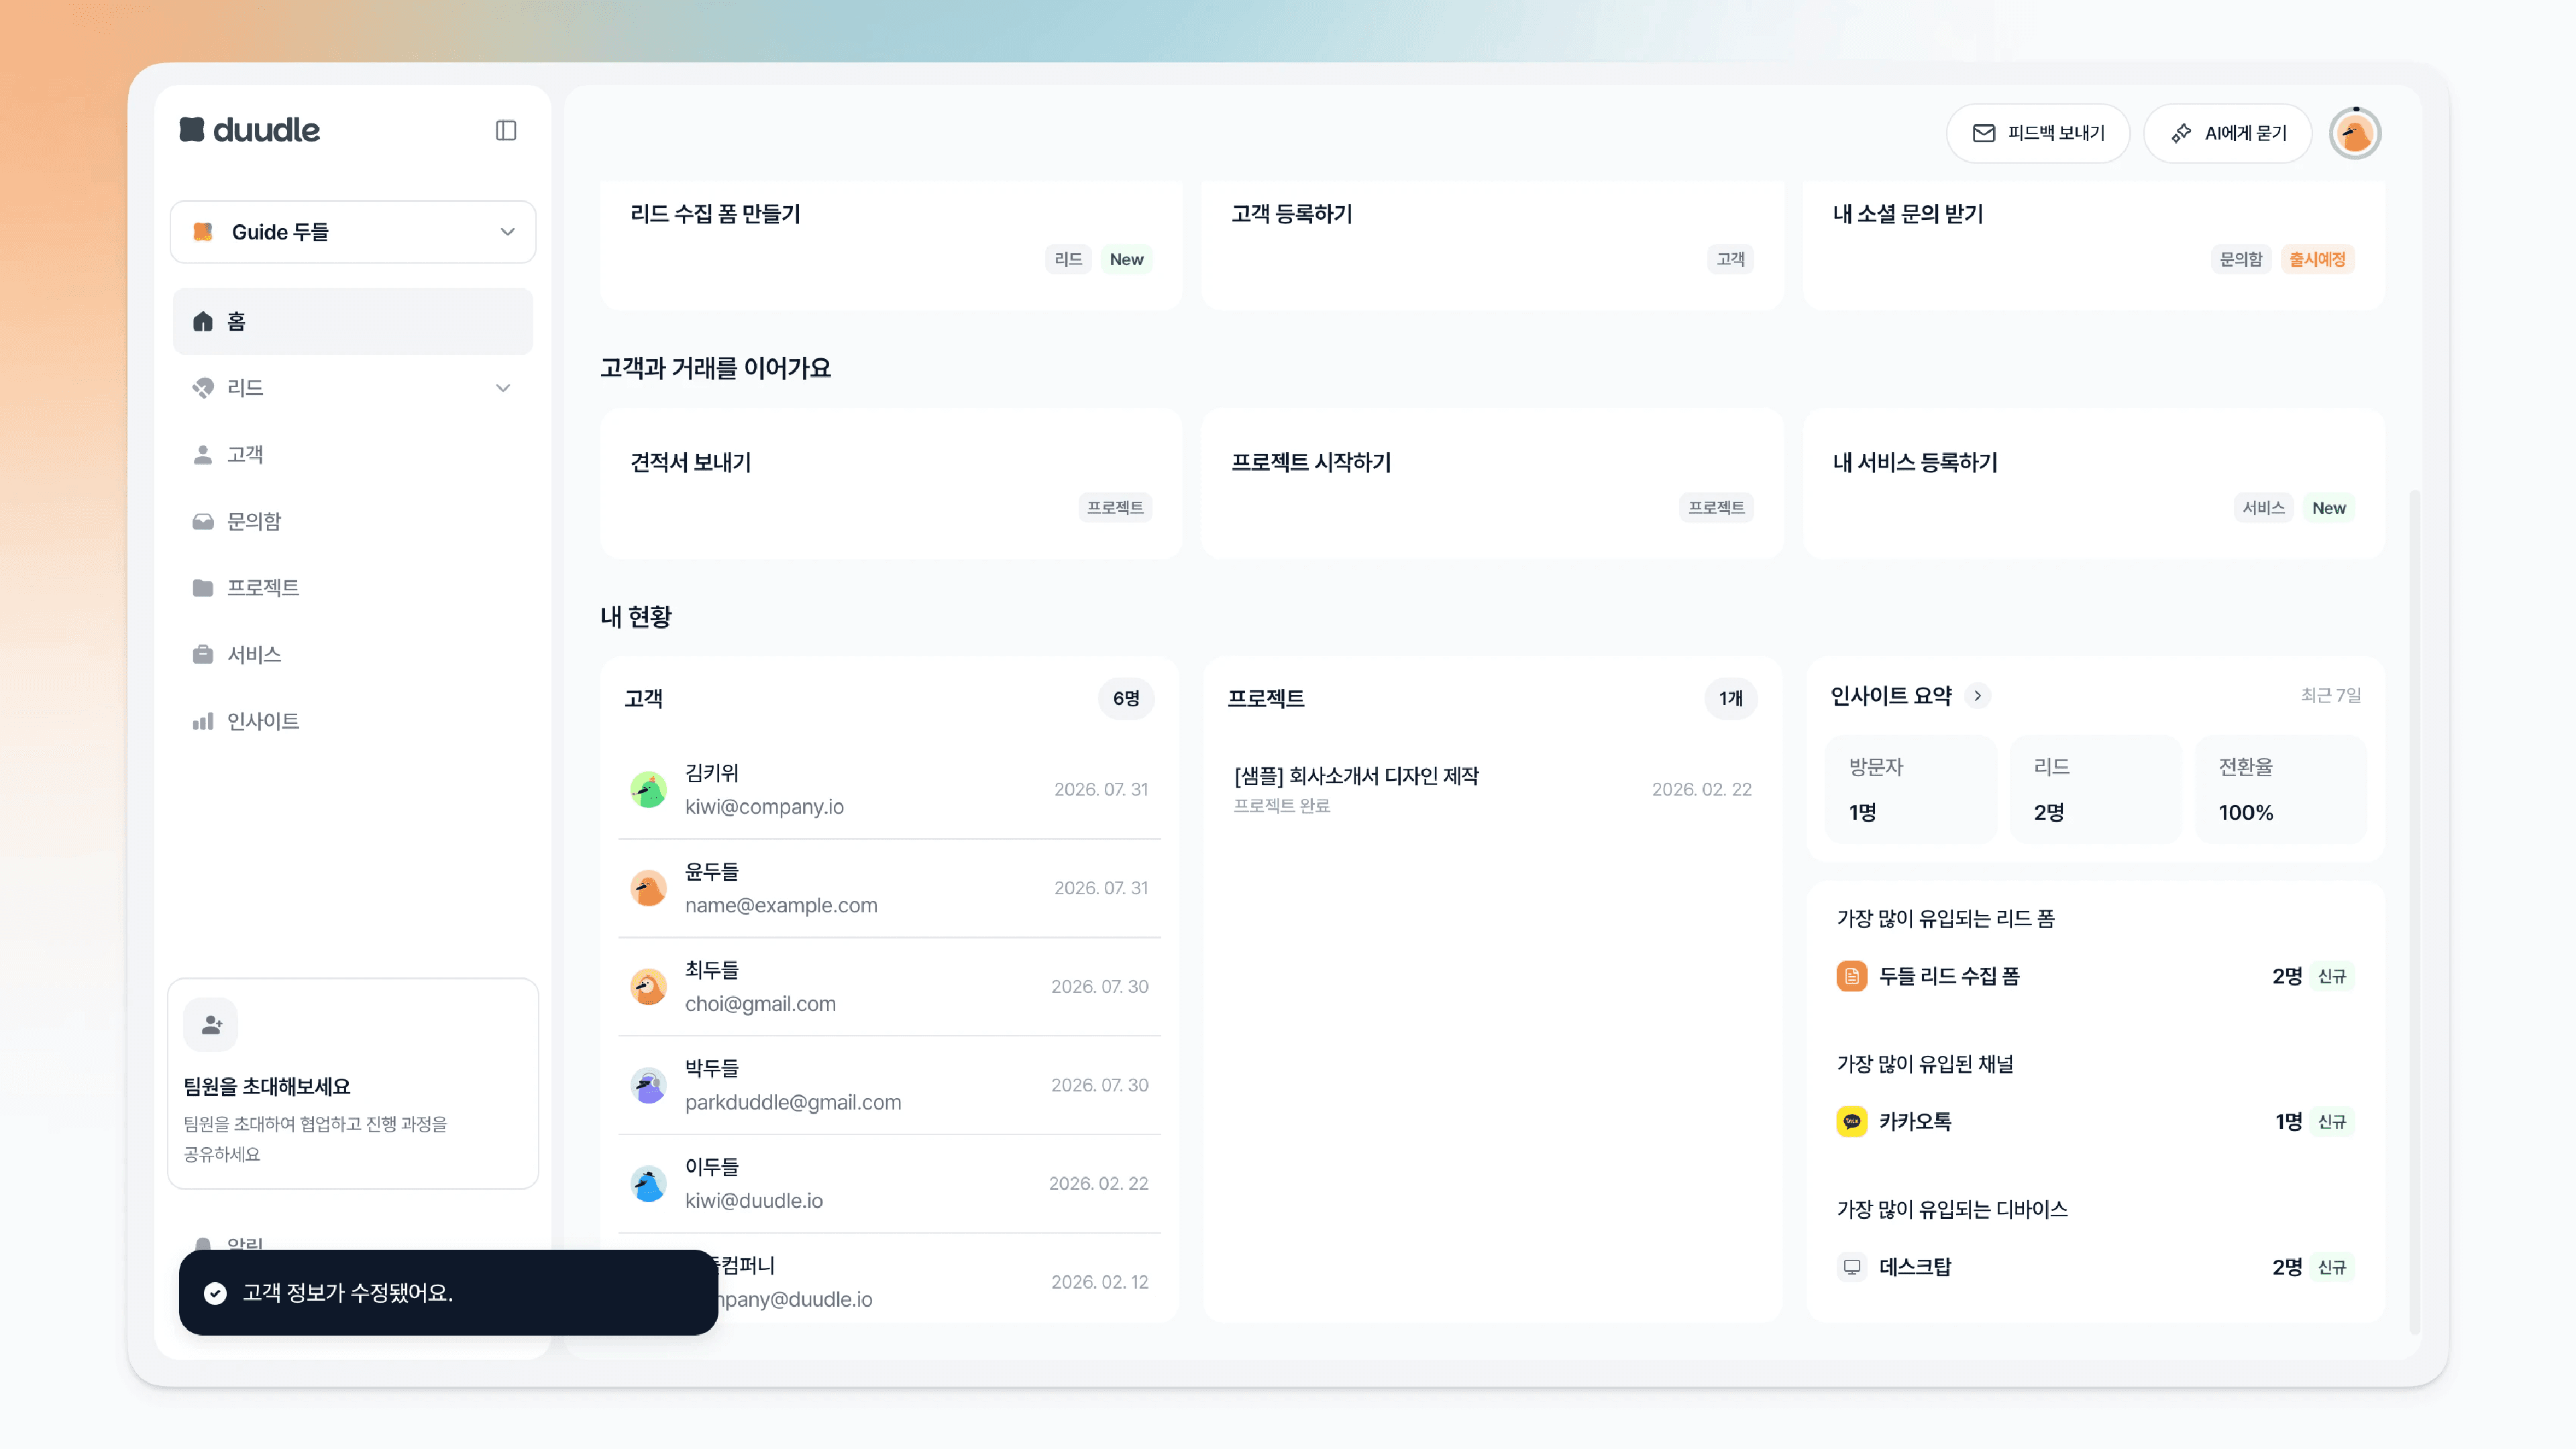The width and height of the screenshot is (2576, 1449).
Task: Click the 카카오톡 channel entry
Action: [x=2095, y=1122]
